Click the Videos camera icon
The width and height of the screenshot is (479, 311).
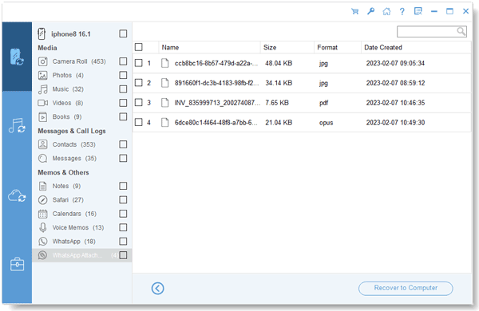(x=43, y=103)
